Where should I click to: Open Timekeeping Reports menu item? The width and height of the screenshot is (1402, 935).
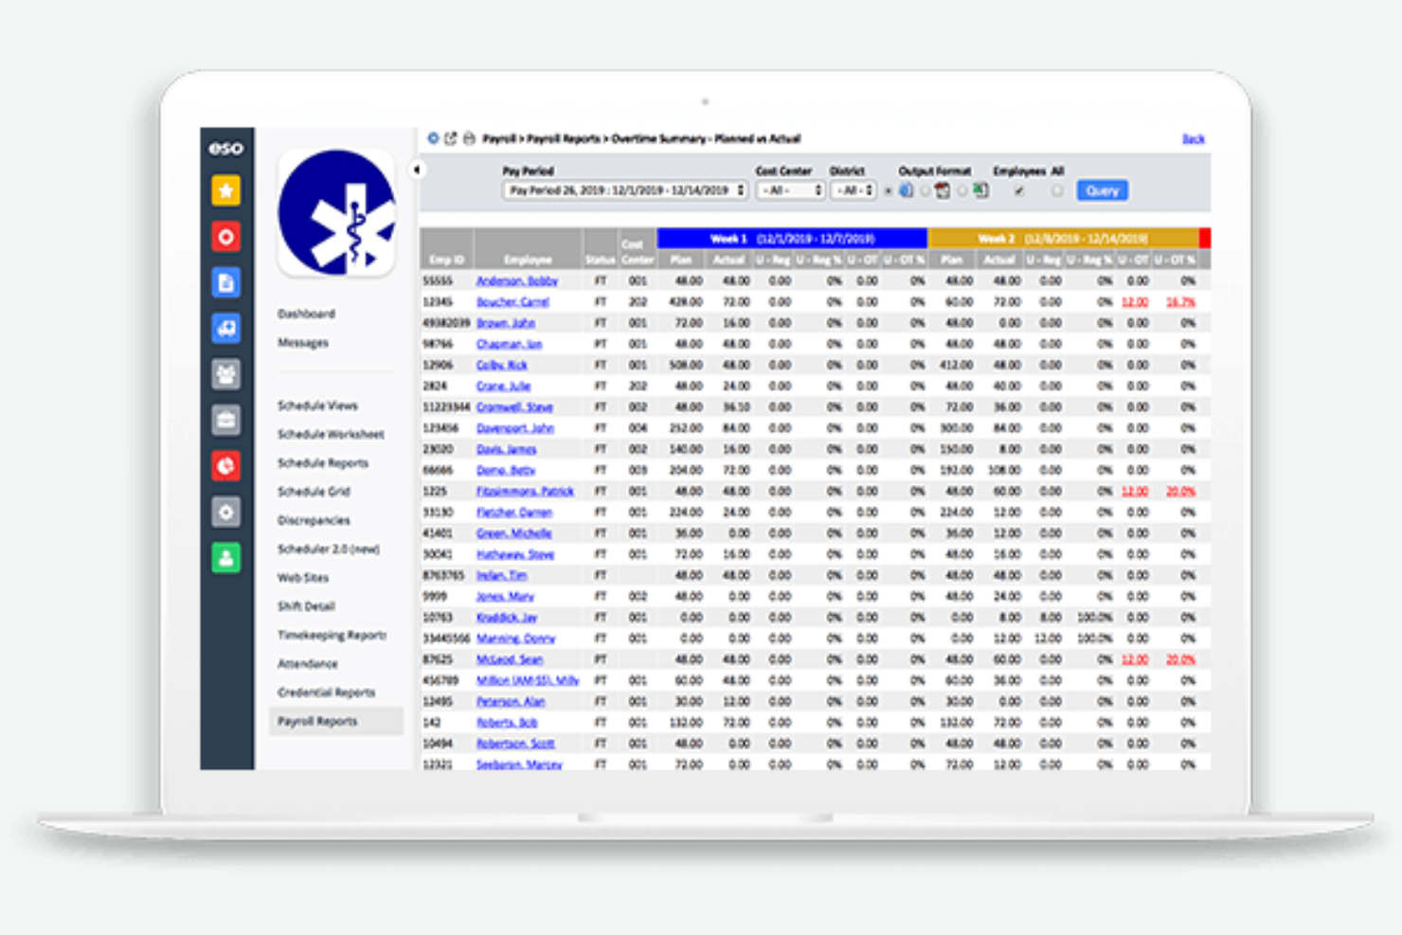tap(332, 635)
